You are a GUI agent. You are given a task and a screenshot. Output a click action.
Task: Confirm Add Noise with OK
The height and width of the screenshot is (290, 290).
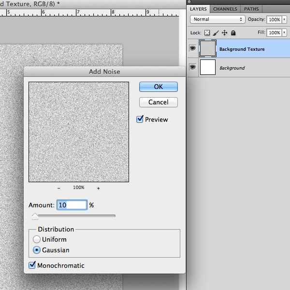[x=159, y=87]
